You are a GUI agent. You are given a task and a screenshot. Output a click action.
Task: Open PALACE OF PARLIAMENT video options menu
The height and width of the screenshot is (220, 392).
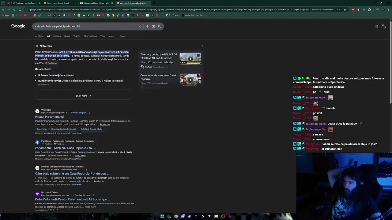pyautogui.click(x=168, y=67)
